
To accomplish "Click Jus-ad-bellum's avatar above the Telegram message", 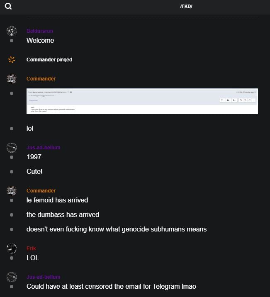I will pos(12,277).
